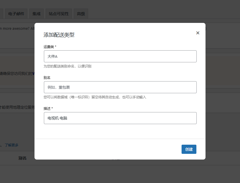Click inside the 运费类 input containing 大件A

[x=120, y=56]
